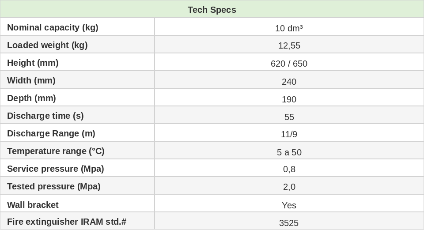Select the Temperature range (°C) label
This screenshot has height=230, width=424.
(x=56, y=151)
